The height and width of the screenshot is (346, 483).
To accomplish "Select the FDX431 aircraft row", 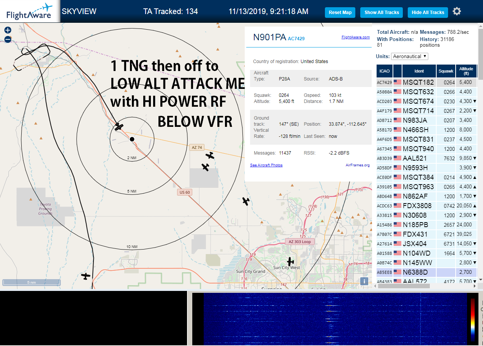I will [x=427, y=234].
